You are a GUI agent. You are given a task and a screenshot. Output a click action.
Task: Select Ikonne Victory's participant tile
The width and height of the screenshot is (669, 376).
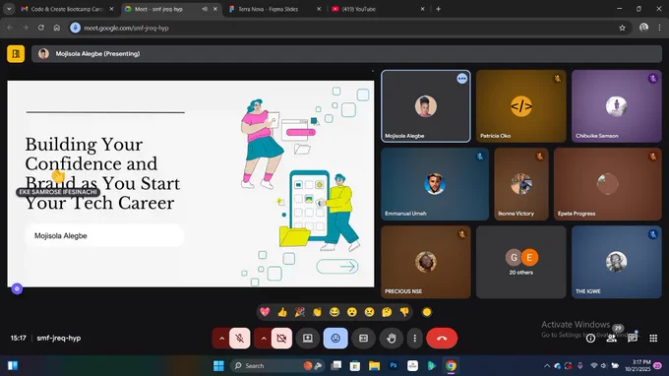coord(521,184)
